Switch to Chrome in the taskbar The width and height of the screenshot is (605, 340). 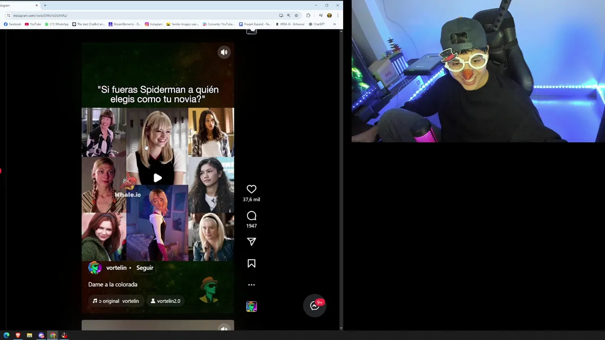click(x=52, y=335)
